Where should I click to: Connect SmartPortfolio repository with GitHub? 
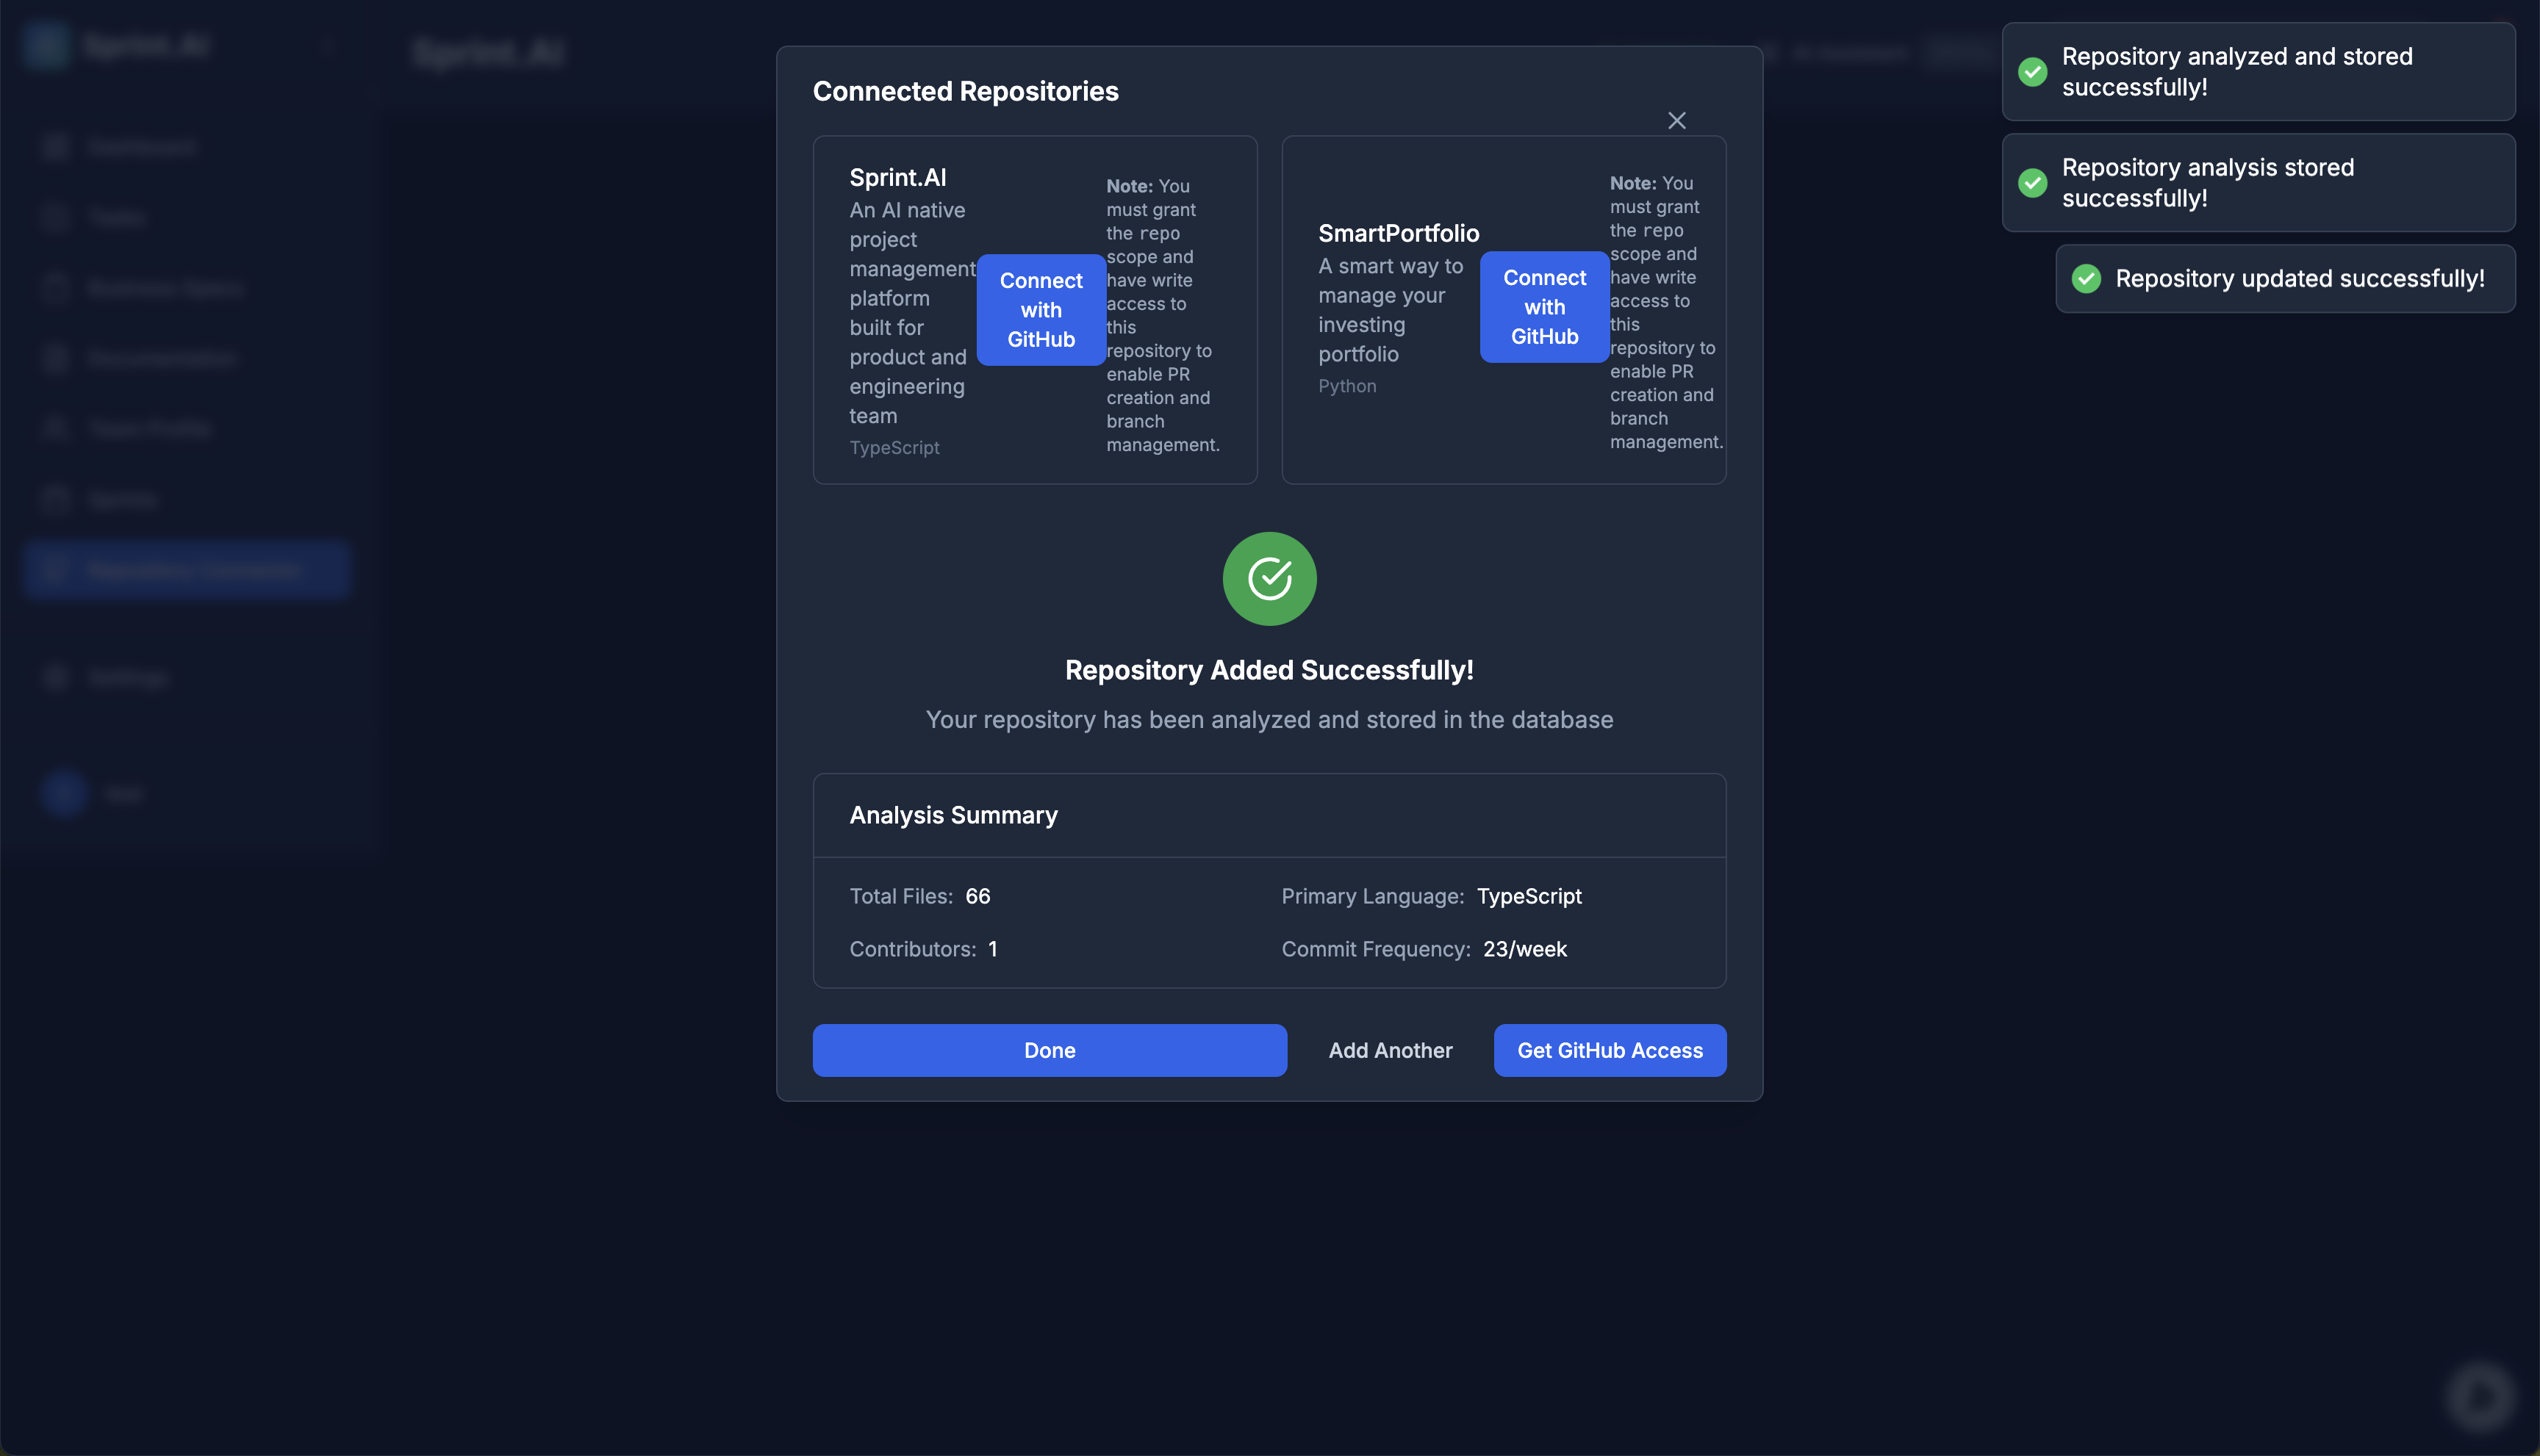1543,307
